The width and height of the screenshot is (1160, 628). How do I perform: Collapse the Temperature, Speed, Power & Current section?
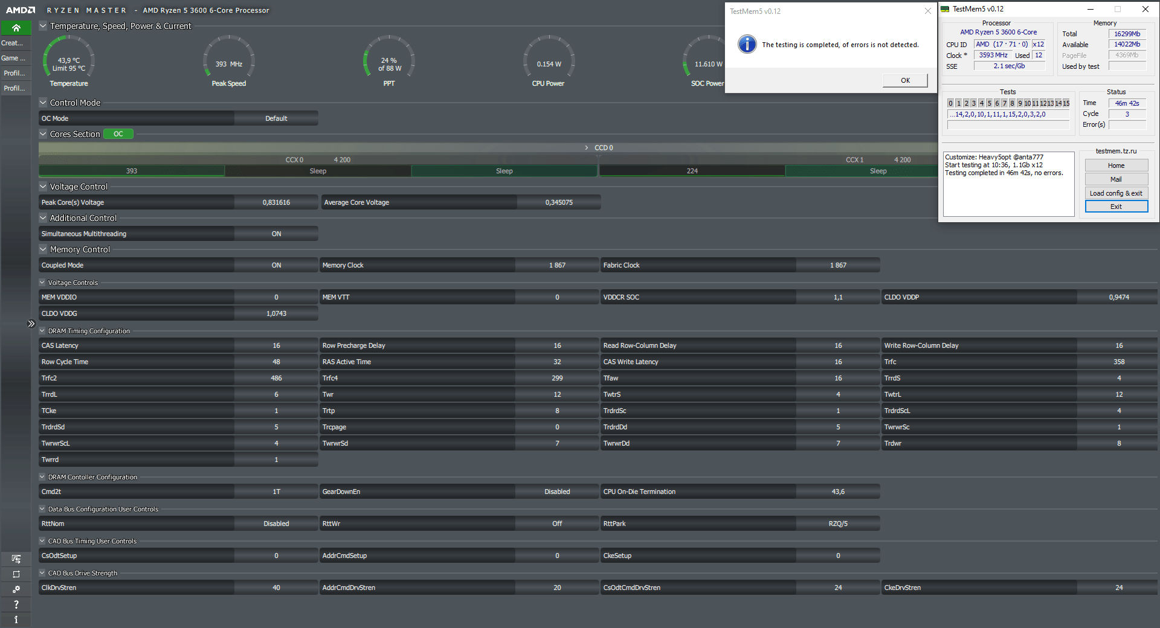coord(43,26)
